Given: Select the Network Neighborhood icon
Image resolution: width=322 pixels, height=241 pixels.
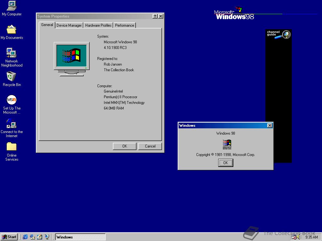Looking at the screenshot, I should 12,57.
